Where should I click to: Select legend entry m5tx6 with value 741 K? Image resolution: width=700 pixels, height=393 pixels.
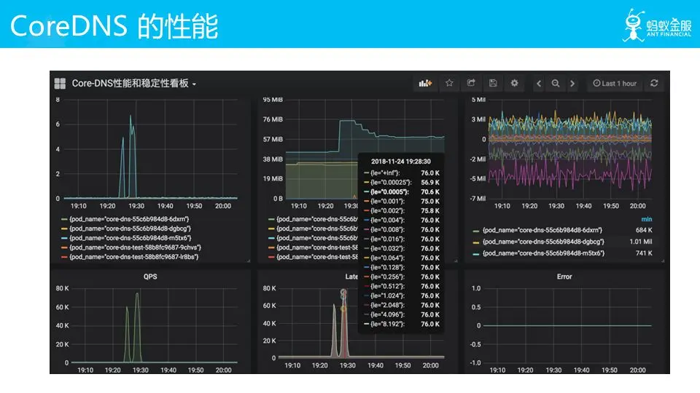(x=562, y=253)
